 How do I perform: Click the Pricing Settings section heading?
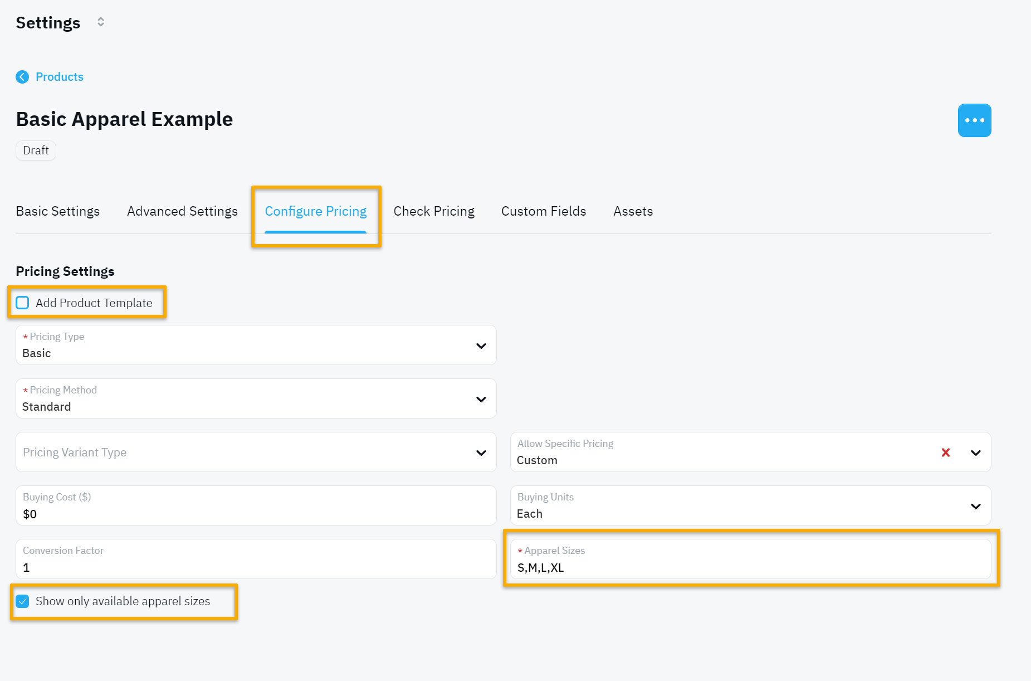pos(65,271)
